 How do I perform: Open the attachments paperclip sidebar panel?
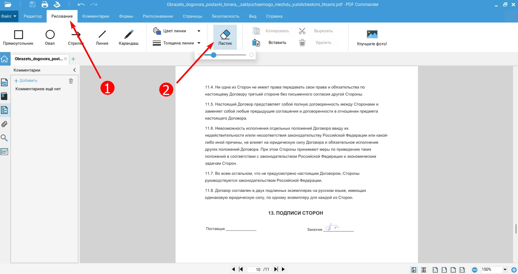(x=4, y=124)
